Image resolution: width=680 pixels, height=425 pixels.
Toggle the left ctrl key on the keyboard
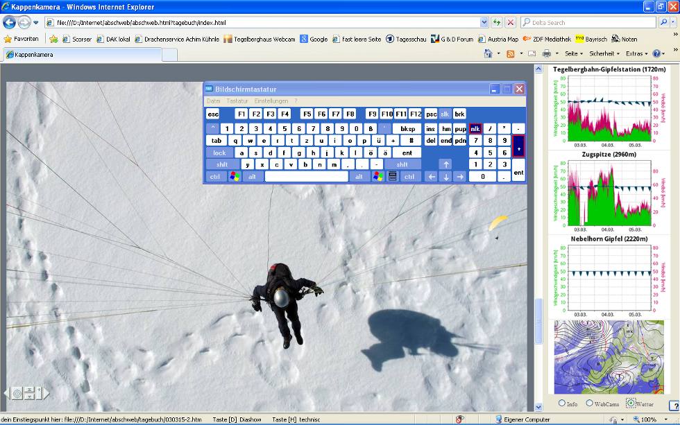tap(215, 176)
